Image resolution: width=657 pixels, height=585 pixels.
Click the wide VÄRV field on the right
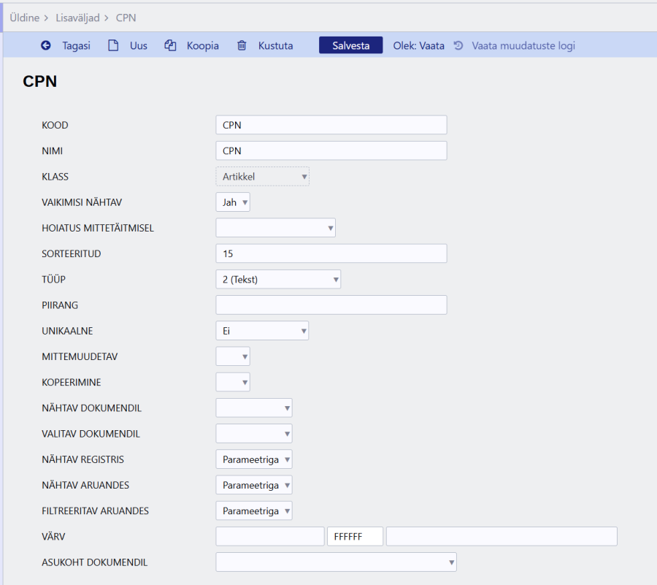click(x=502, y=536)
